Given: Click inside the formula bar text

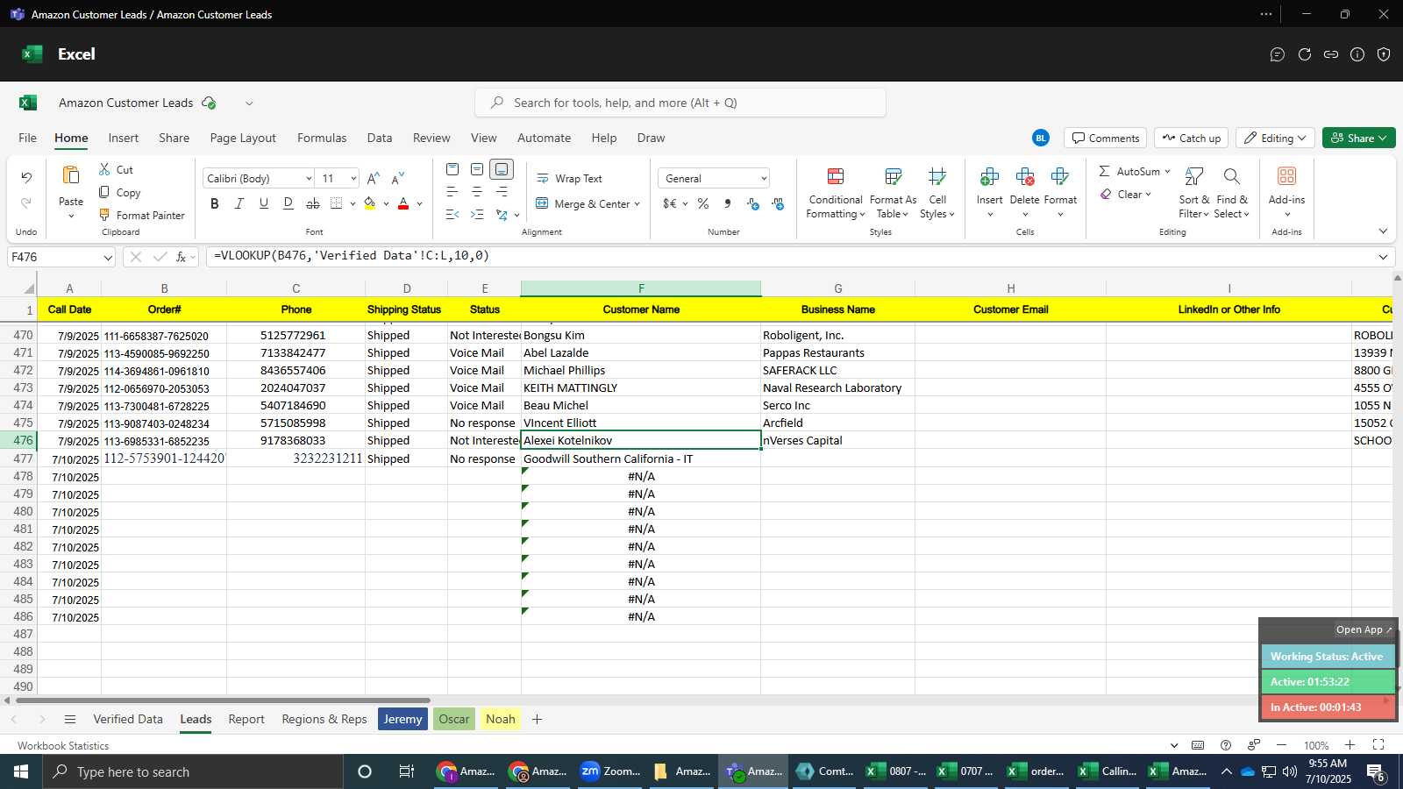Looking at the screenshot, I should coord(351,256).
